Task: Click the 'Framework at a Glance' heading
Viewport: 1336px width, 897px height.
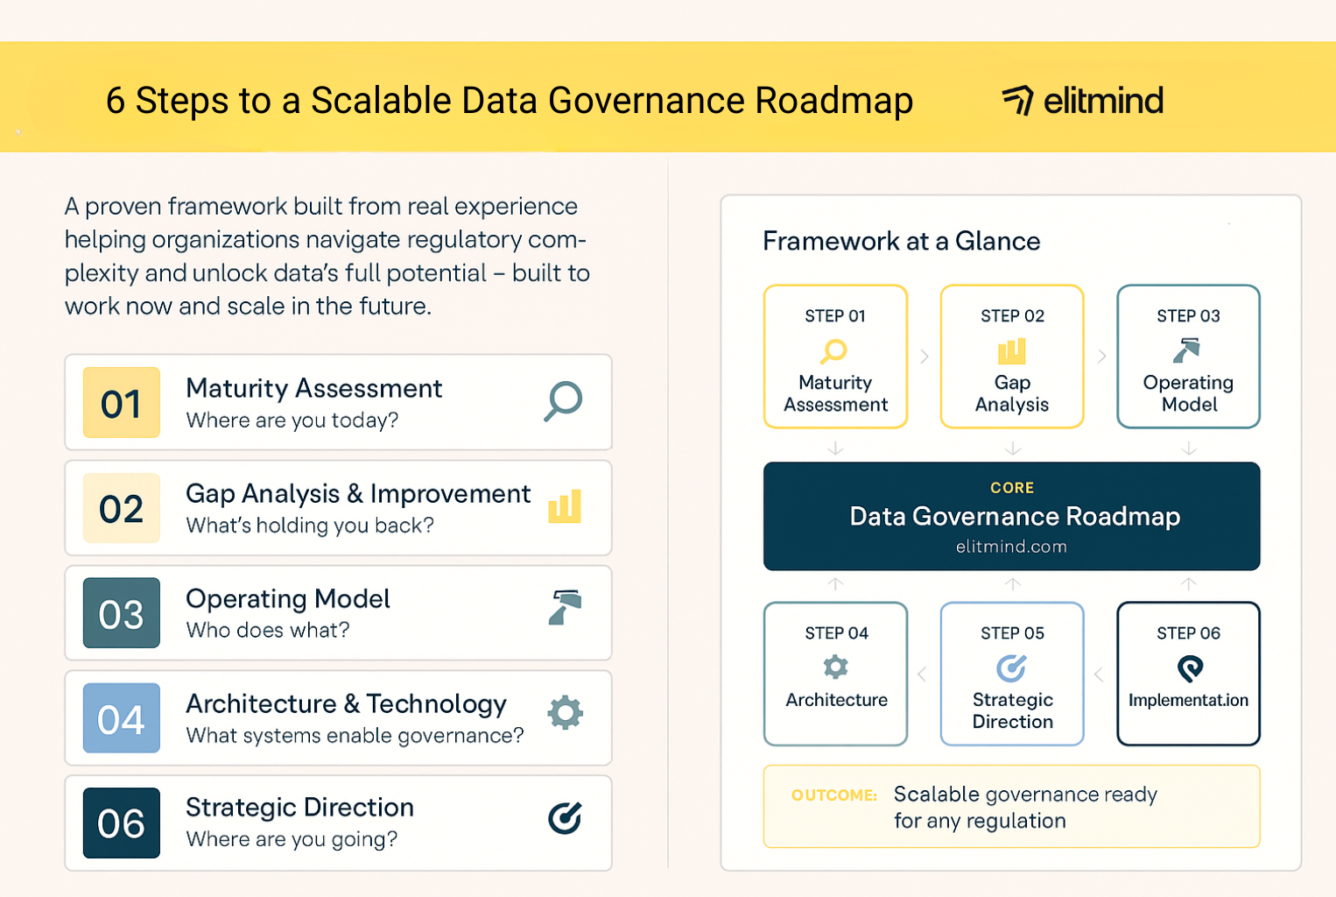Action: point(902,241)
